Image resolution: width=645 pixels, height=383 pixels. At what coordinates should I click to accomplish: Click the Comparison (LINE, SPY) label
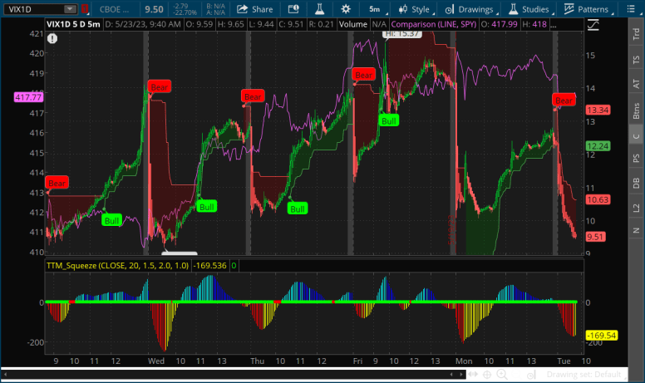(x=434, y=24)
